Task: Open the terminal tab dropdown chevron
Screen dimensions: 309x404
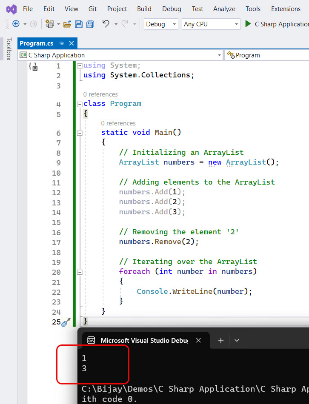Action: [x=237, y=340]
